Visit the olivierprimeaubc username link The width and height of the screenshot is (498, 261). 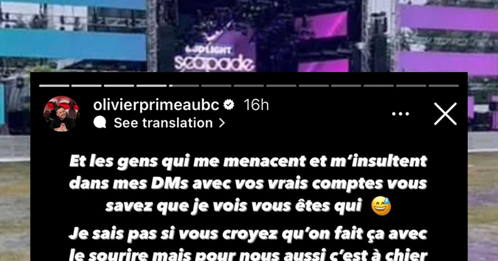[156, 105]
